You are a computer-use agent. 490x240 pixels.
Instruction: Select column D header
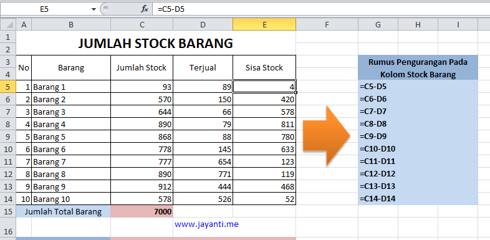point(203,24)
